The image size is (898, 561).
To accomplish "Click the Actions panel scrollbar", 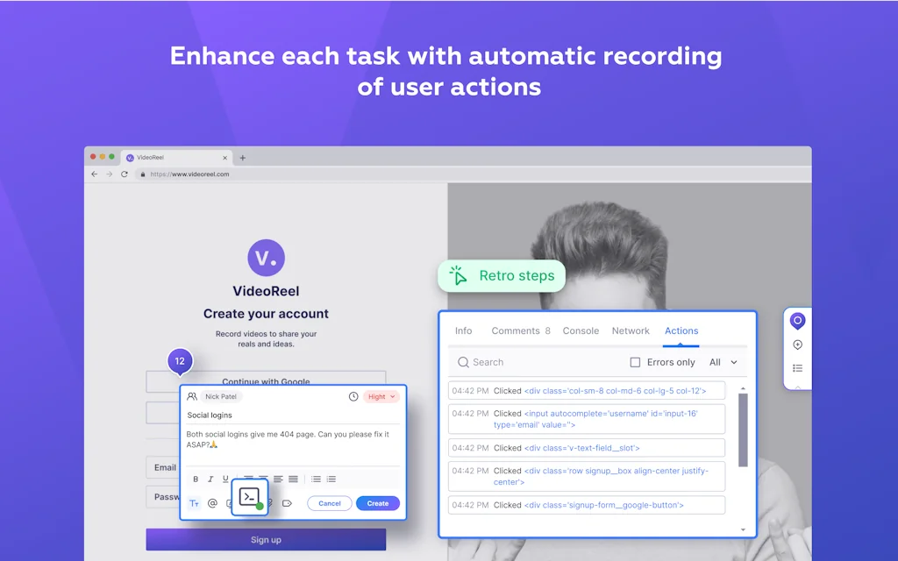I will tap(743, 430).
